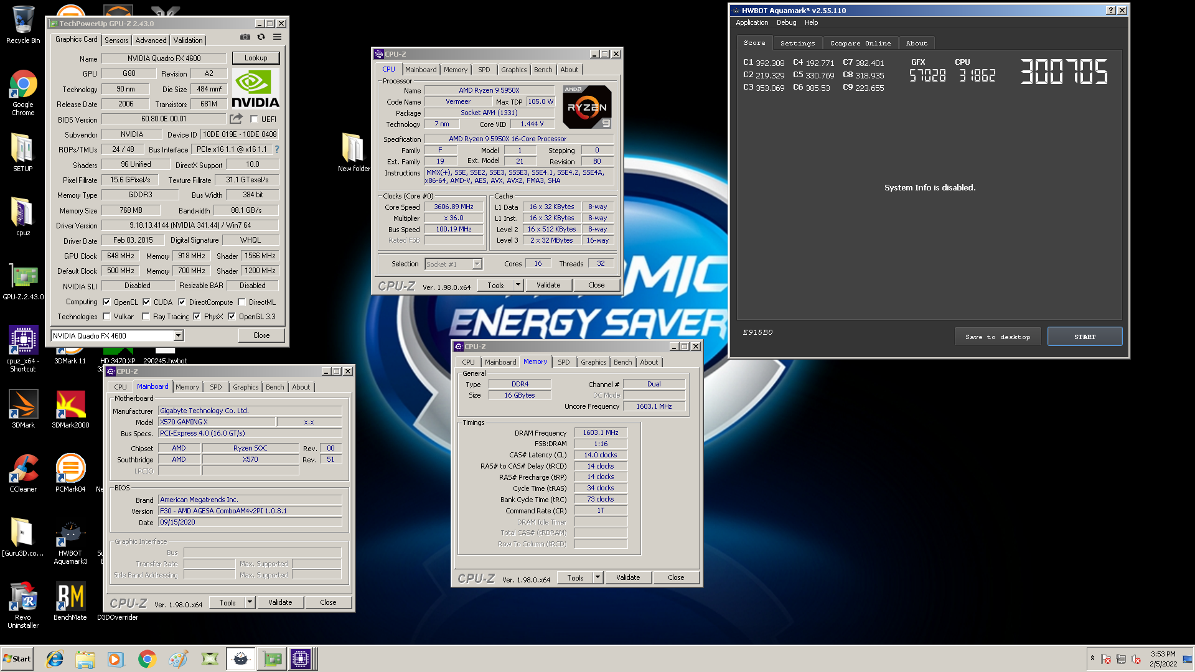Open the Bench tab in CPU-Z CPU window

543,70
